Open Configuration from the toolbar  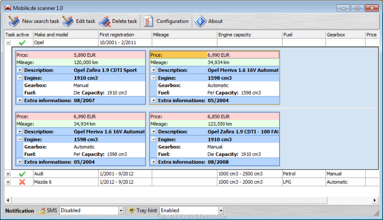[166, 21]
